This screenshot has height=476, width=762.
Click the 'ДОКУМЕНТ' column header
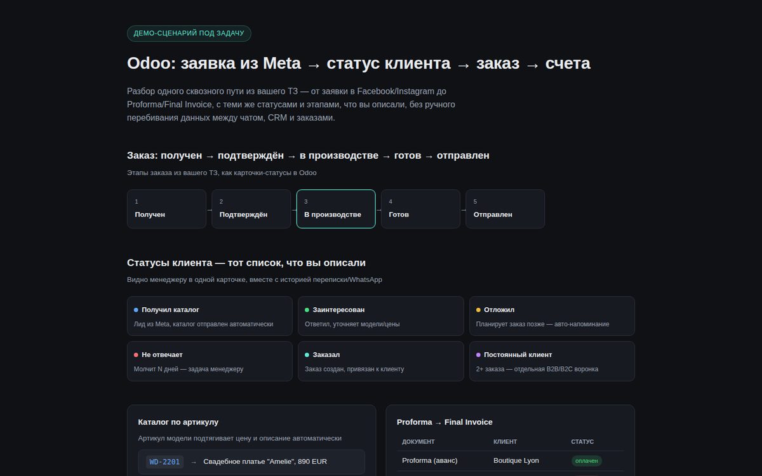click(418, 442)
